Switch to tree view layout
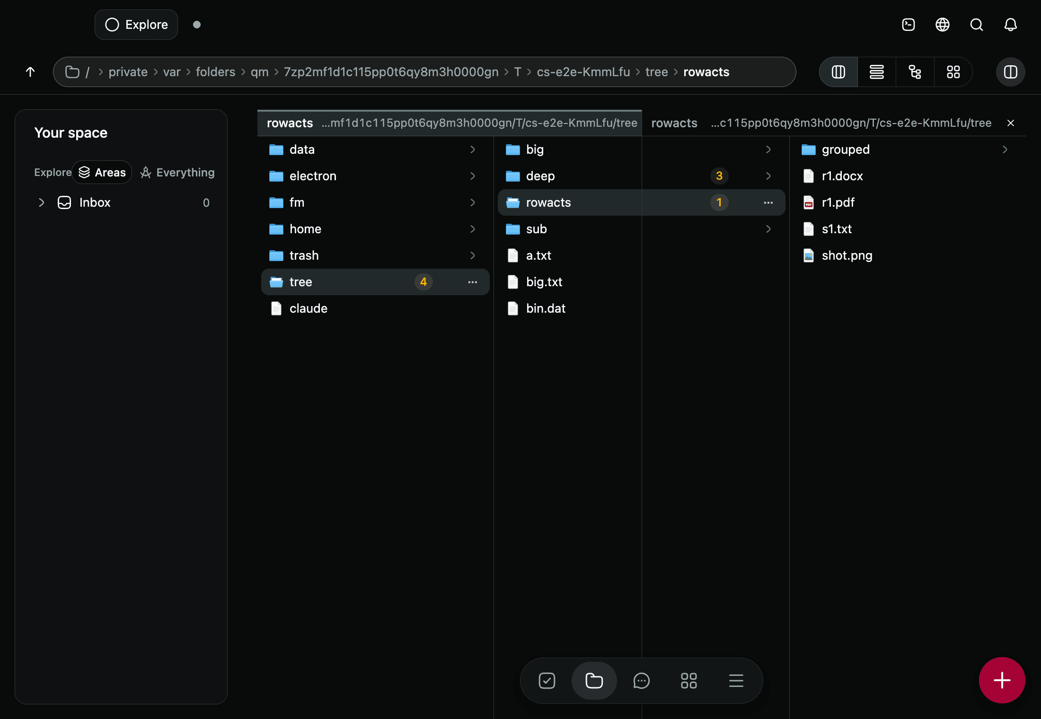This screenshot has width=1041, height=719. (x=915, y=72)
